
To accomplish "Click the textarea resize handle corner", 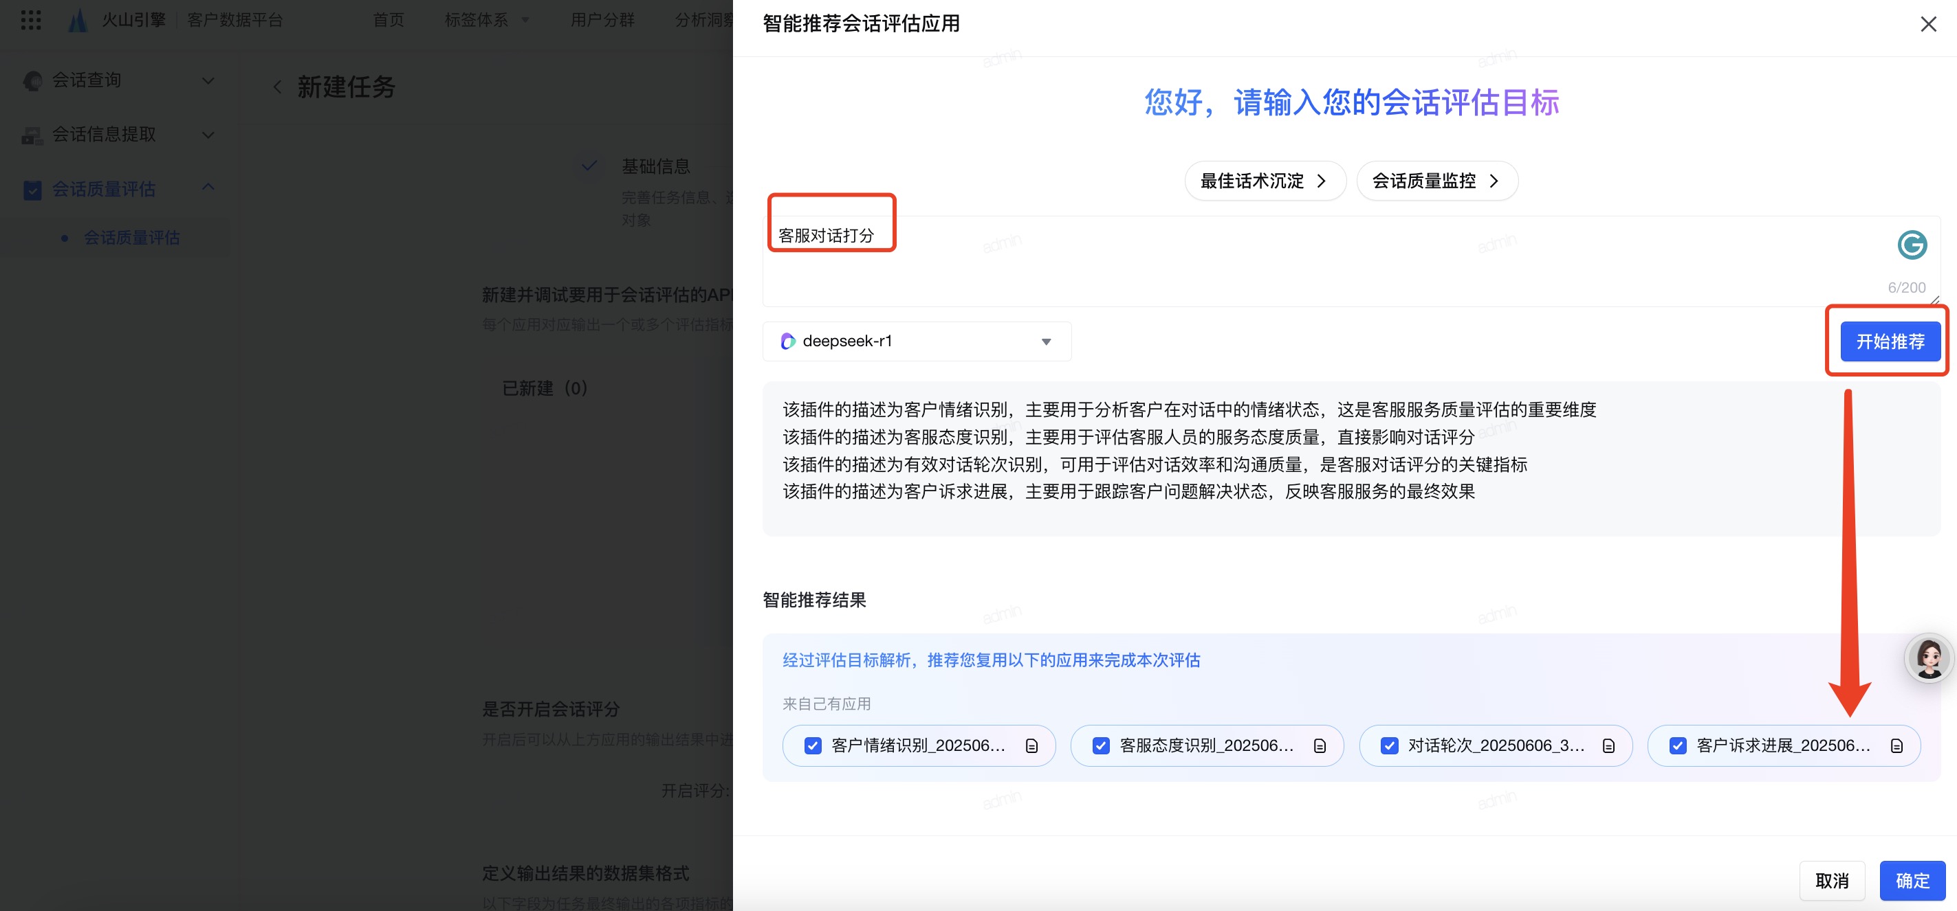I will (1934, 301).
